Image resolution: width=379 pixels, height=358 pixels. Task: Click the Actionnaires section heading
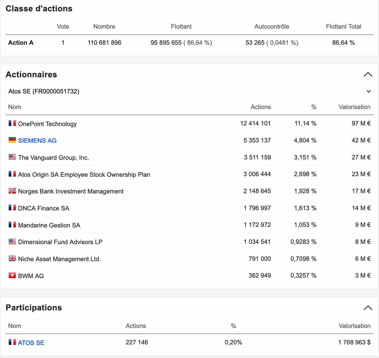[31, 74]
